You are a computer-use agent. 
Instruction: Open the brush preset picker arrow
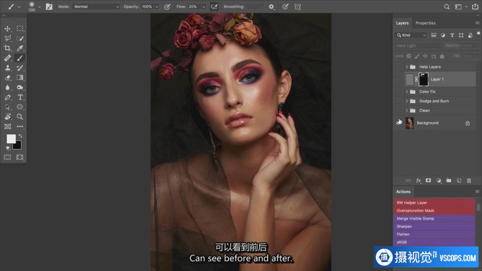click(39, 6)
